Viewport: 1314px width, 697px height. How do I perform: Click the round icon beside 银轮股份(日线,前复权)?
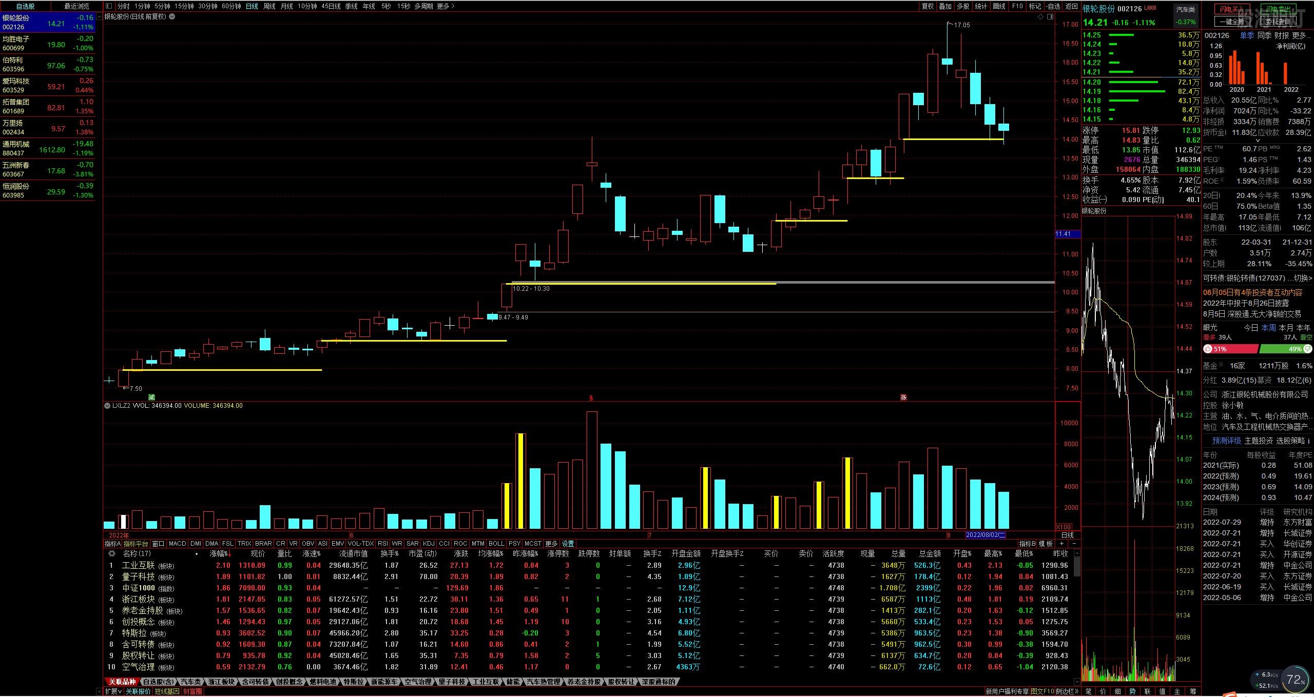pos(172,16)
